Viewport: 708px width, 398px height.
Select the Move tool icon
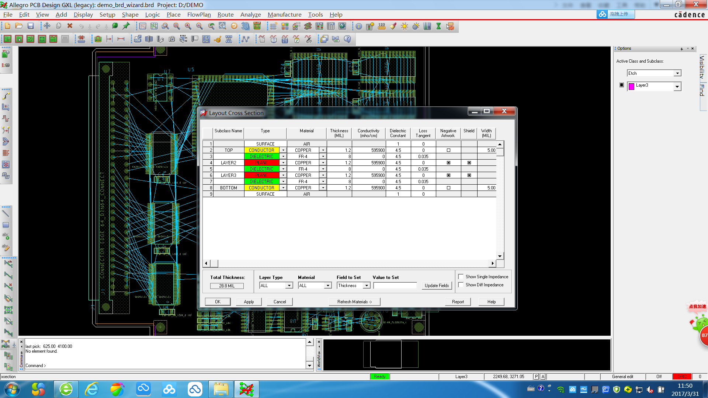pos(47,26)
